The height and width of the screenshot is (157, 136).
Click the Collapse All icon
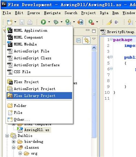click(x=79, y=41)
